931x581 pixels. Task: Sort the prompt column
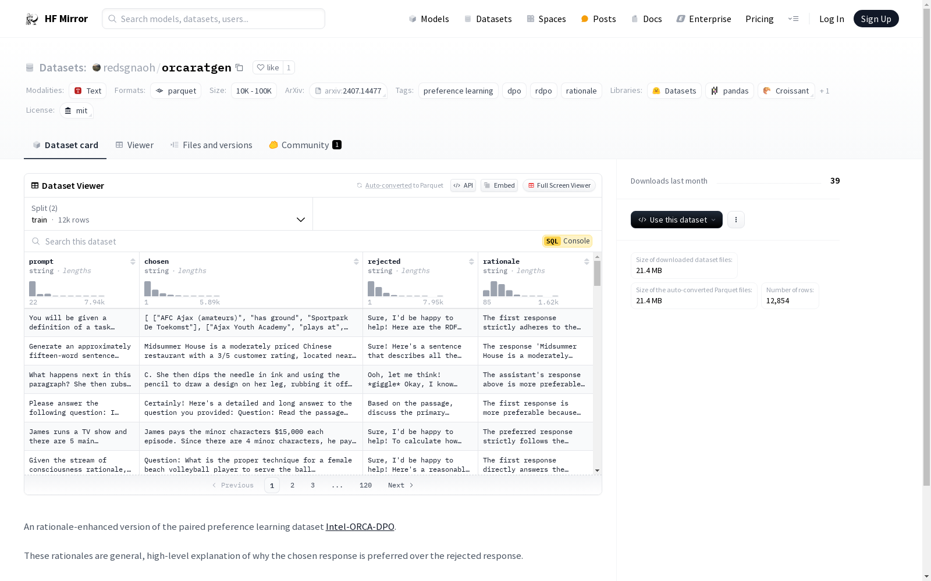[133, 262]
